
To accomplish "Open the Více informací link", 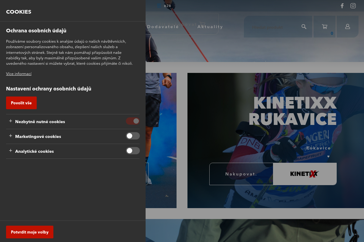I will [x=19, y=74].
